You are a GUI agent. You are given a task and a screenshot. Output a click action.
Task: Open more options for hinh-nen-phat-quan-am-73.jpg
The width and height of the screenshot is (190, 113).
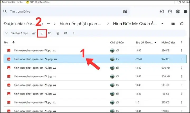(x=182, y=68)
